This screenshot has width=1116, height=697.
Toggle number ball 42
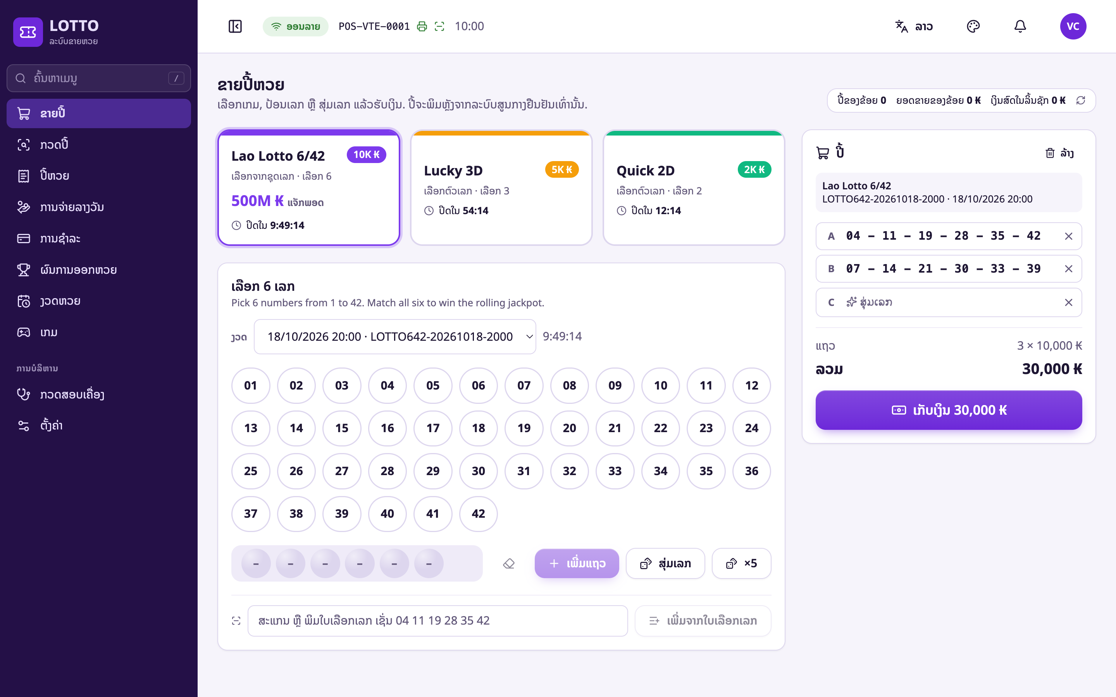tap(478, 513)
